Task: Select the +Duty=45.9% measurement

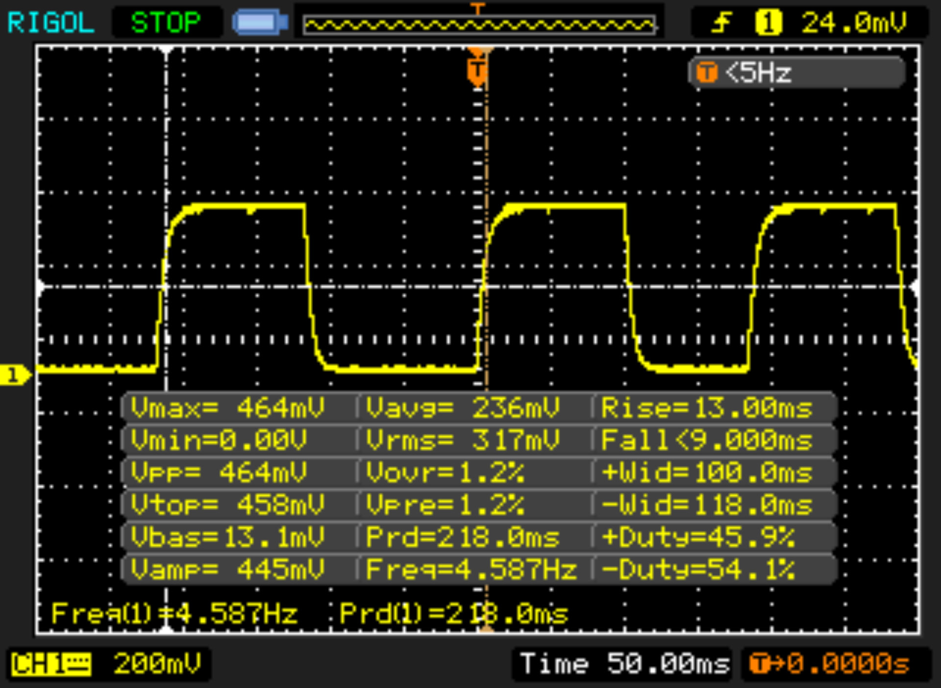Action: (x=698, y=537)
